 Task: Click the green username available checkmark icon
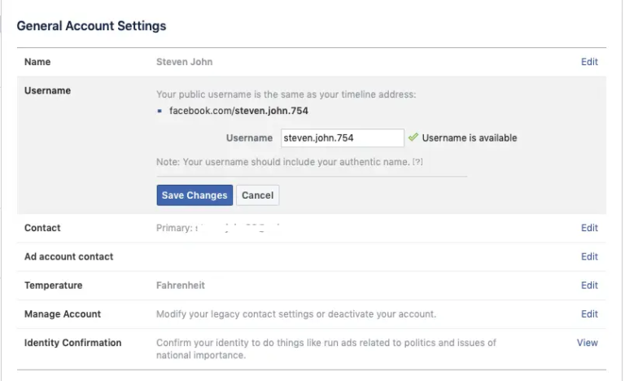click(413, 138)
